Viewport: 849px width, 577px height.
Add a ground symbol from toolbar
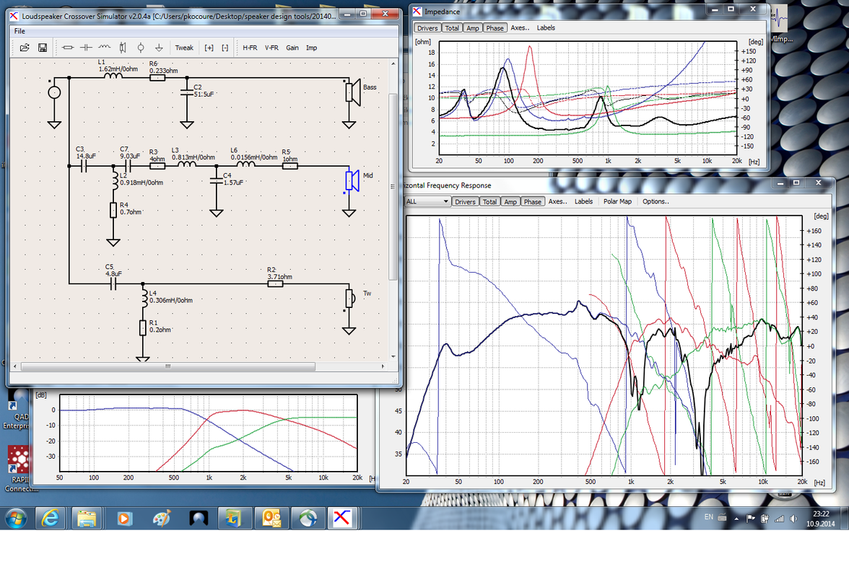point(159,48)
